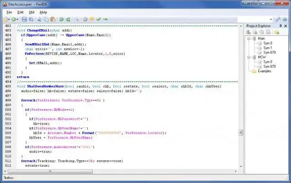Open the Util menu
Image resolution: width=291 pixels, height=183 pixels.
click(31, 12)
